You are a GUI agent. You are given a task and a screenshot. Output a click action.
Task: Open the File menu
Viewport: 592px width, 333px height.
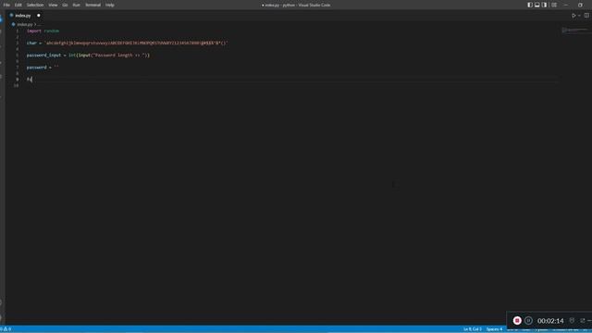(6, 5)
